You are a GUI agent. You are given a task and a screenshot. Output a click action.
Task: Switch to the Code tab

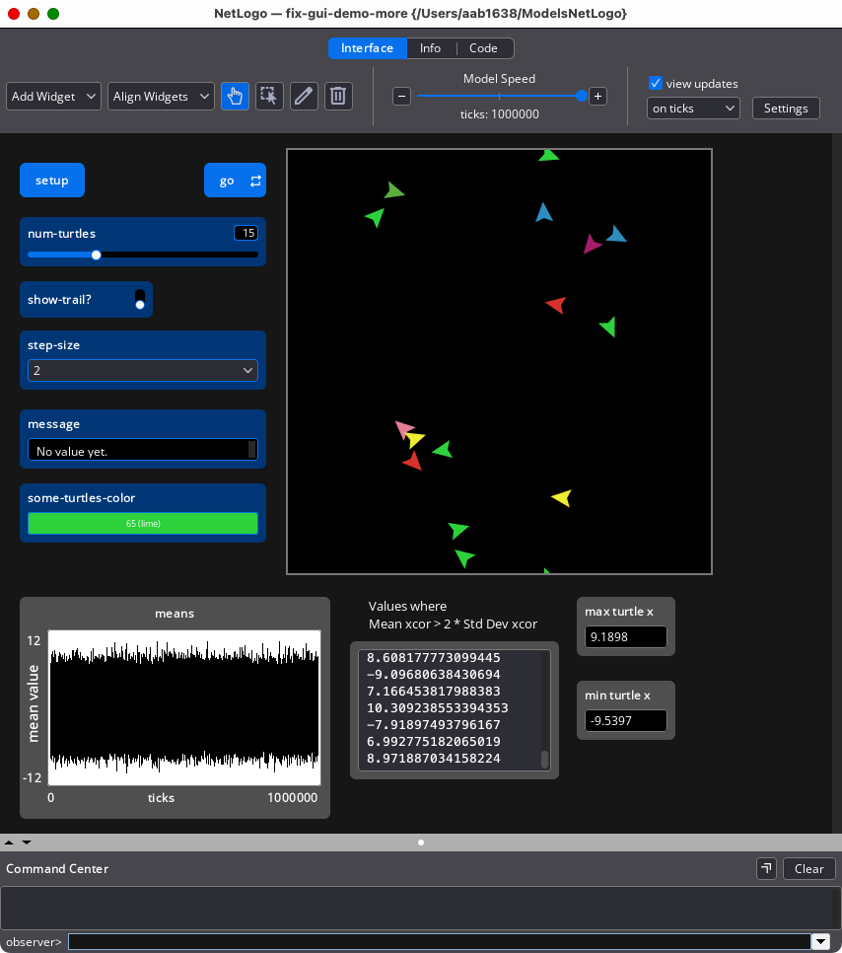(483, 48)
